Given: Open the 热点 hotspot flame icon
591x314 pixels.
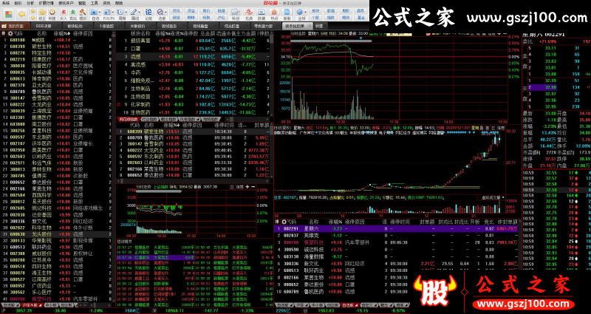Looking at the screenshot, I should coord(274,13).
